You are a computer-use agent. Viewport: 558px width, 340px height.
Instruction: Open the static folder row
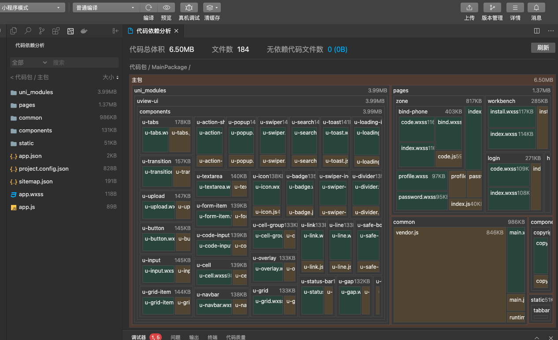(x=64, y=143)
